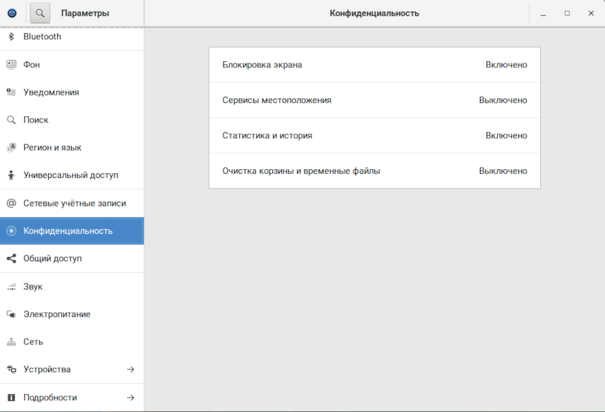Screen dimensions: 605x412
Task: Click the Универсальный доступ accessibility icon
Action: 11,175
